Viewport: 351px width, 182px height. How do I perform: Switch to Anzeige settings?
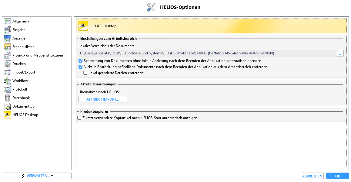19,38
